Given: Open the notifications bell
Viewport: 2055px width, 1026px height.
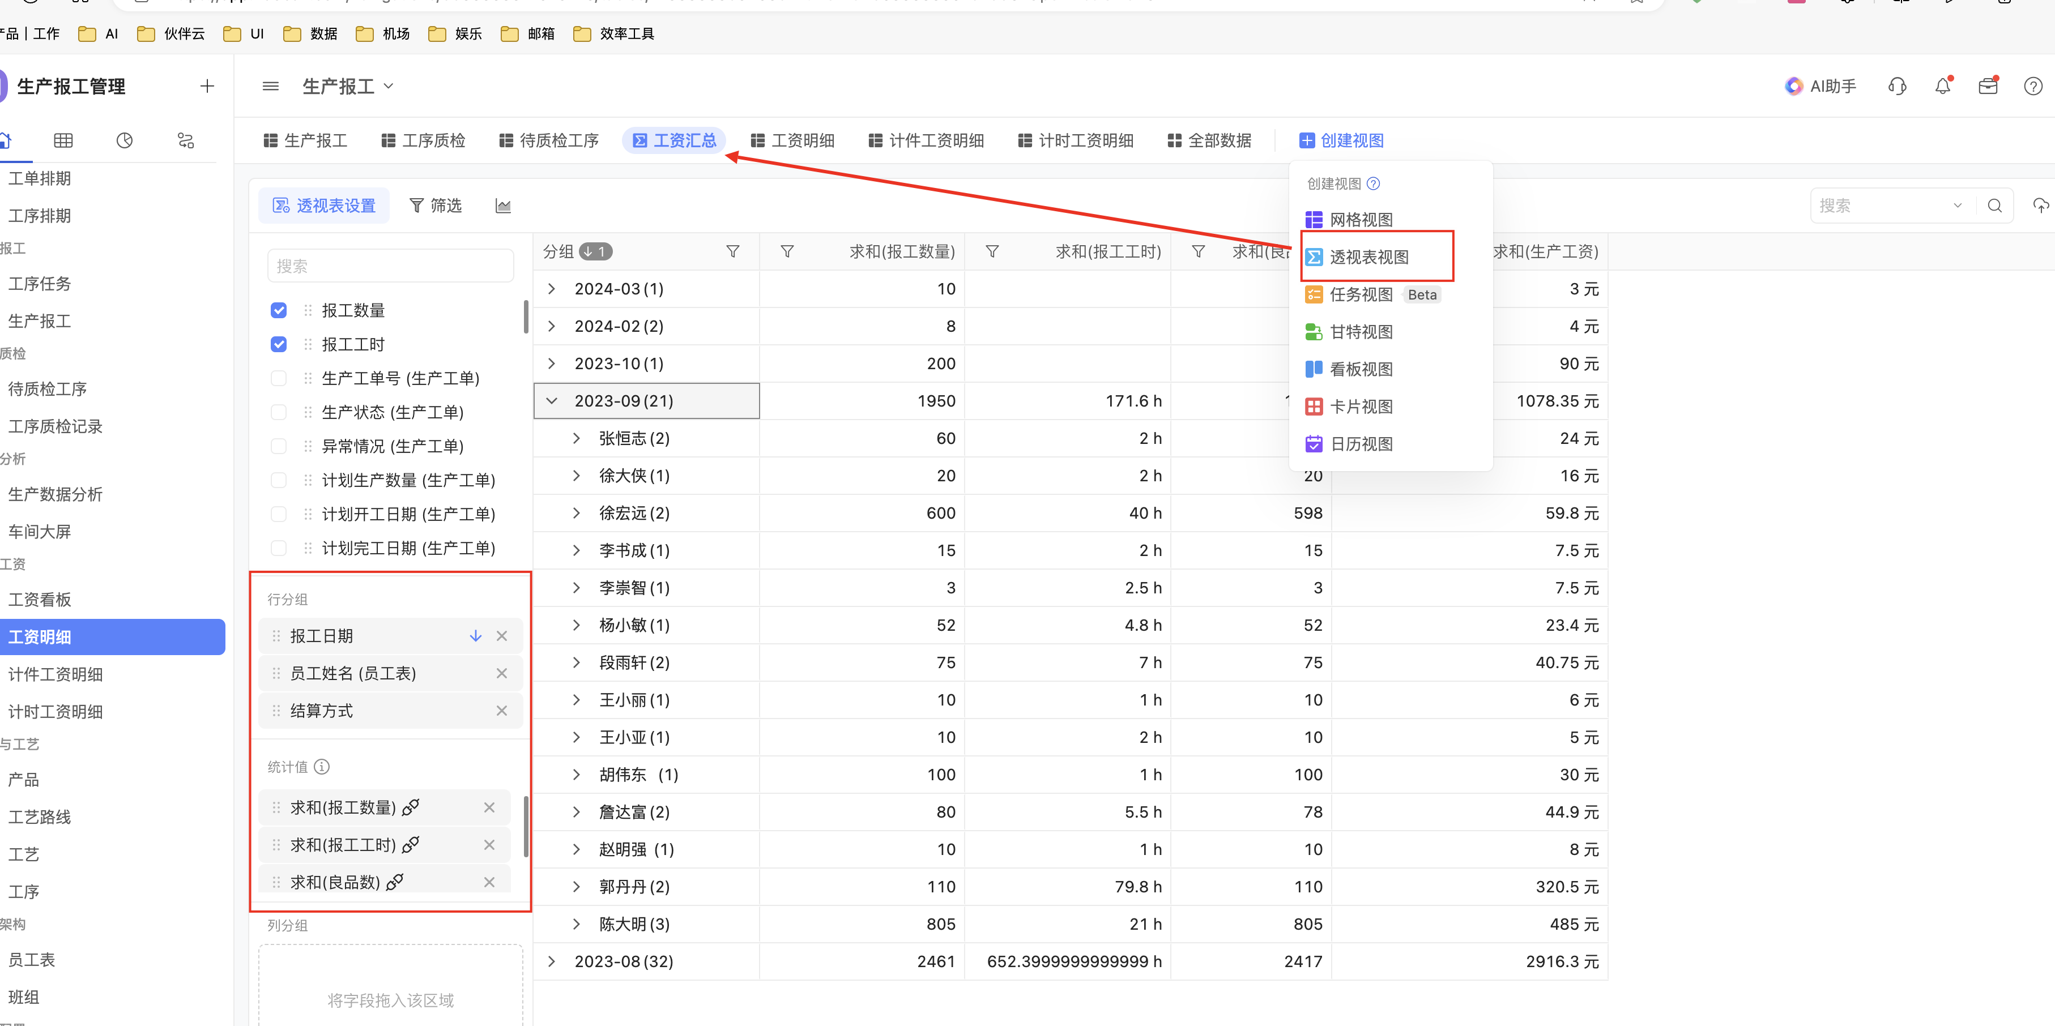Looking at the screenshot, I should [1942, 86].
